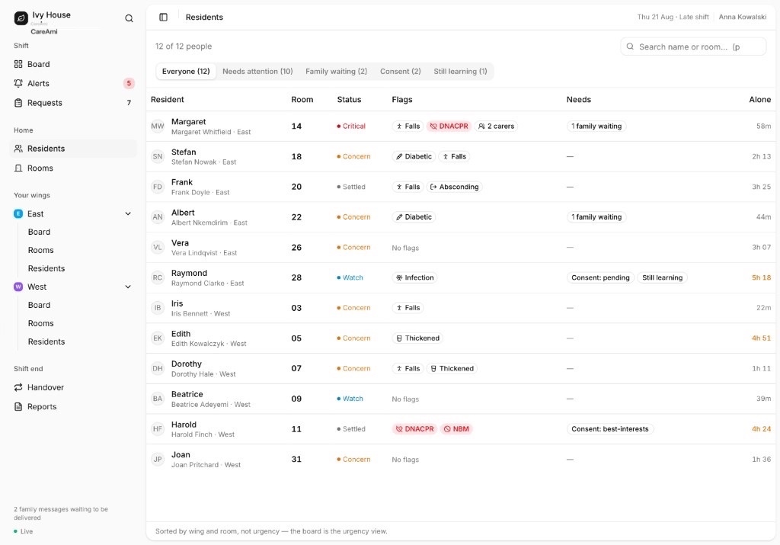Click Raymond's Still learning chip
This screenshot has width=780, height=545.
pos(662,277)
